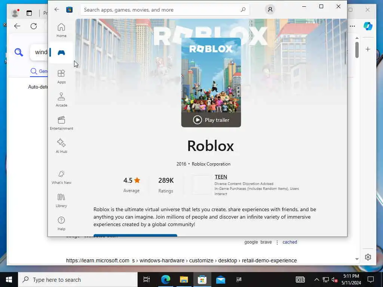This screenshot has width=383, height=287.
Task: Open the TEEN rating link
Action: tap(221, 177)
